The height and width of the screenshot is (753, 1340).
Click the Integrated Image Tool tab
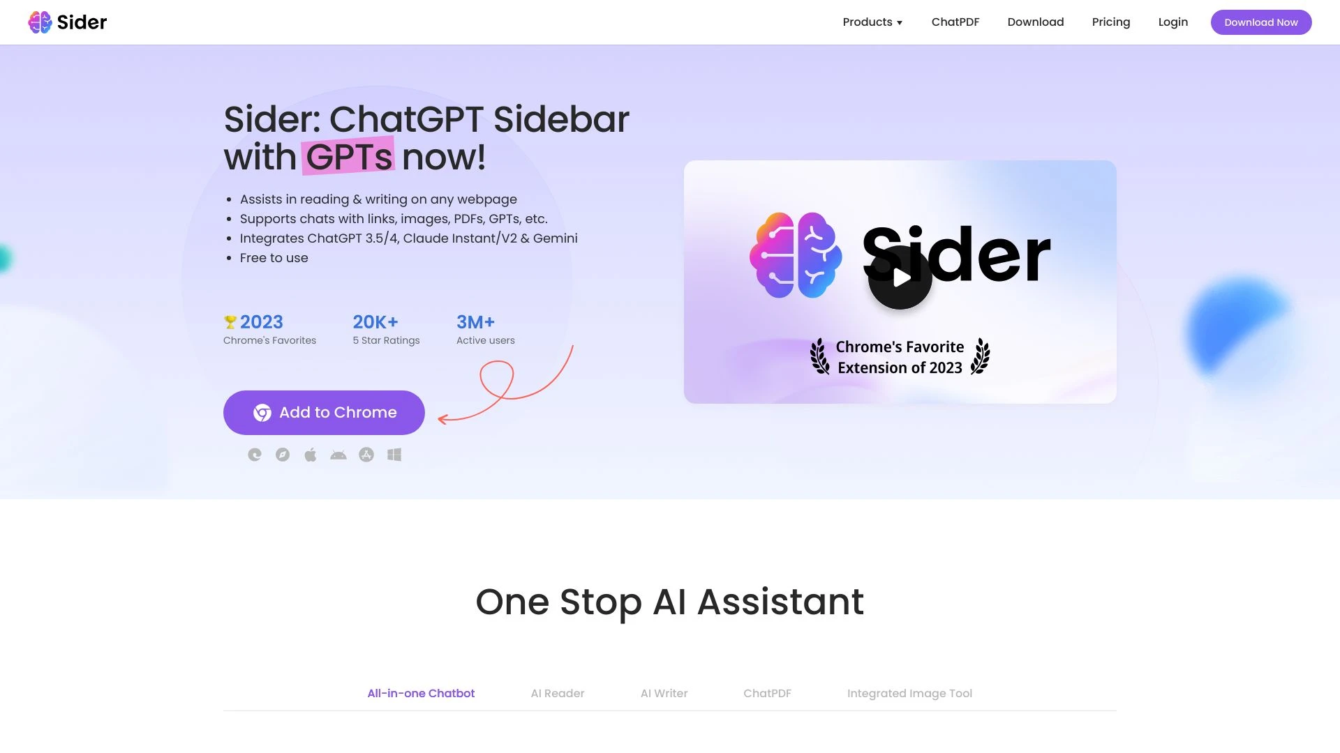[x=909, y=693]
